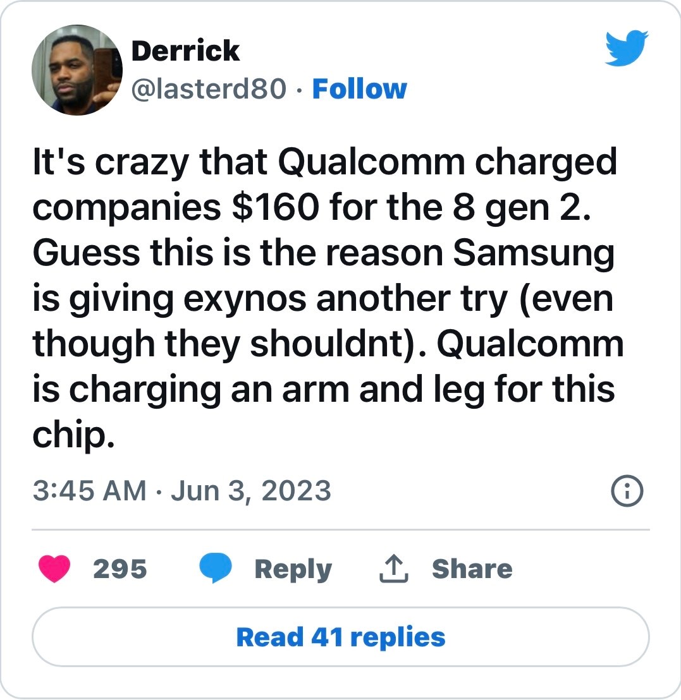681x700 pixels.
Task: Like the tweet with the heart icon
Action: pos(54,569)
